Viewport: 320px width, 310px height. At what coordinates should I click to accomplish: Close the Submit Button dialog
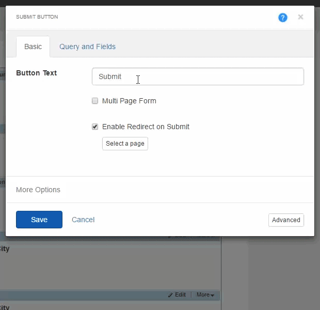tap(300, 17)
